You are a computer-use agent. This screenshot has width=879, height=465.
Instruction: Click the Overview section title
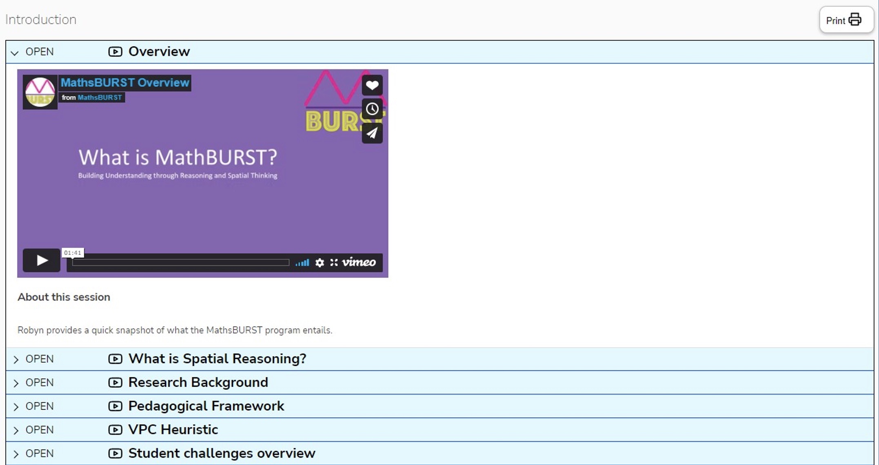[x=159, y=51]
